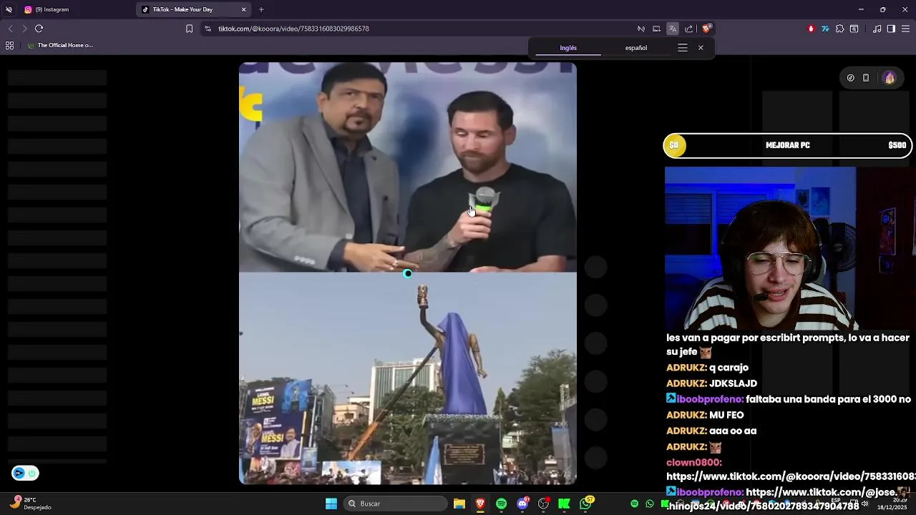The width and height of the screenshot is (916, 515).
Task: Select Inglés in the translate popup
Action: tap(568, 48)
